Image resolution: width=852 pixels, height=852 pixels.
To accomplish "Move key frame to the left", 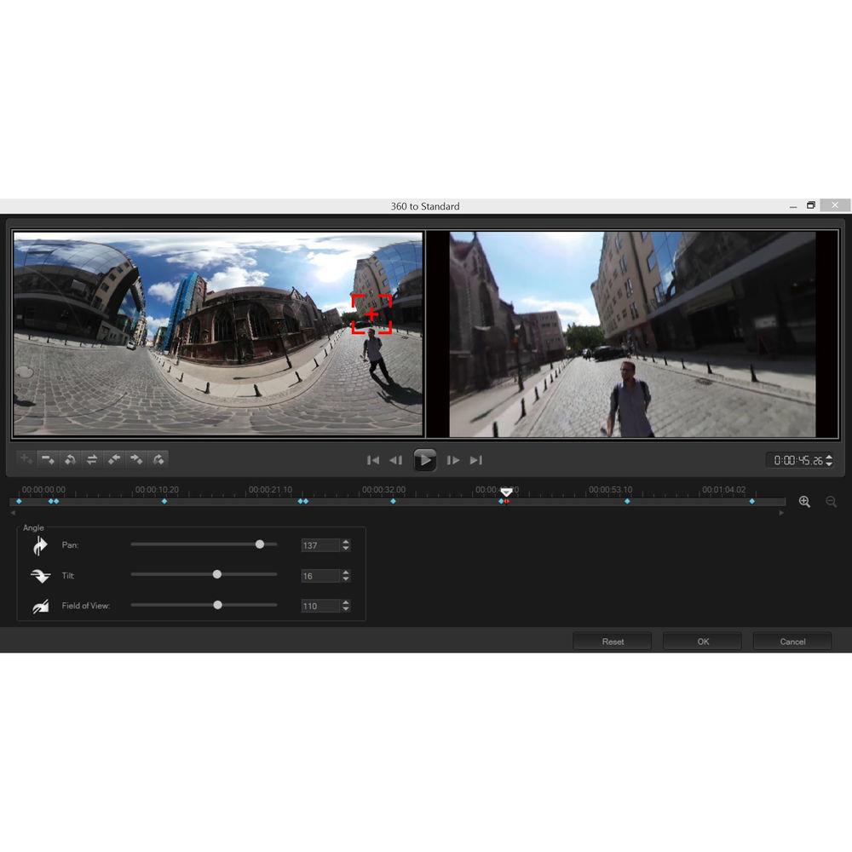I will point(114,459).
